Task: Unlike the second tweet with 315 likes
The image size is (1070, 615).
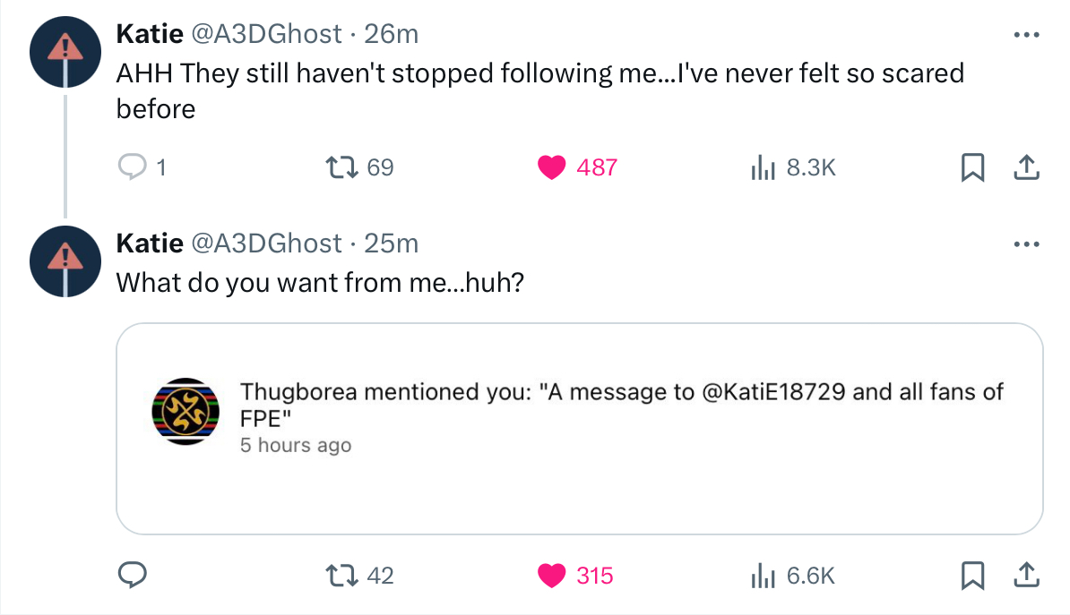Action: click(x=553, y=575)
